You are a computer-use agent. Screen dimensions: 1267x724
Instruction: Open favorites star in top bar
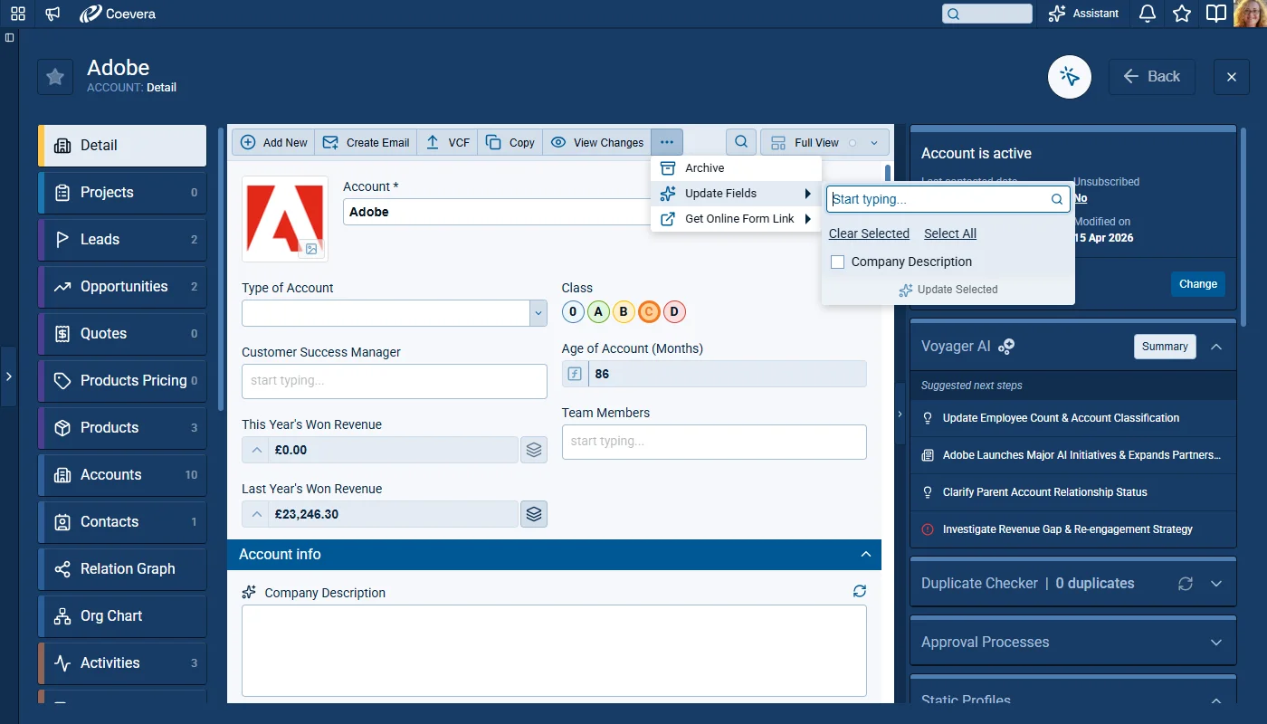(1182, 14)
